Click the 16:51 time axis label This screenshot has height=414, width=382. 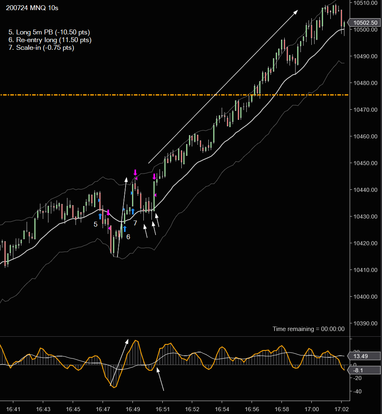(163, 409)
